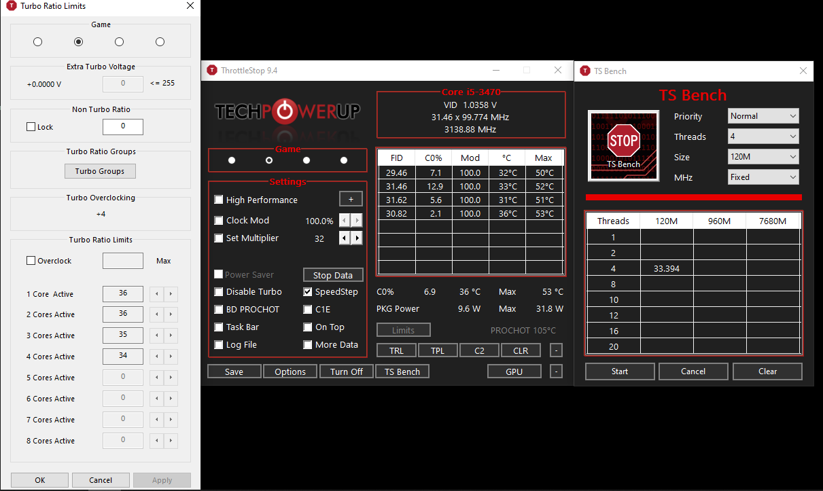Decrease the Clock Mod value
823x491 pixels.
345,221
